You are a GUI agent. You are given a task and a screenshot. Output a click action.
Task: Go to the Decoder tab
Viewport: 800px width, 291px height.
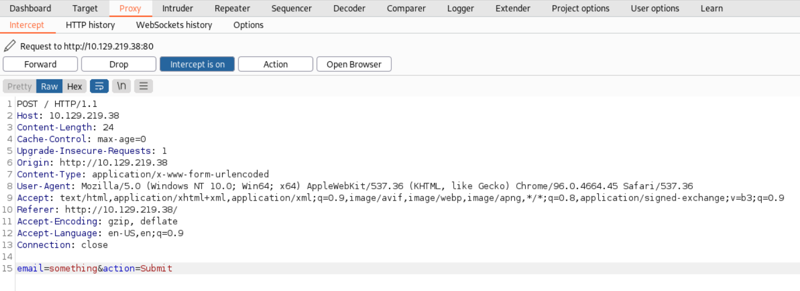[349, 8]
